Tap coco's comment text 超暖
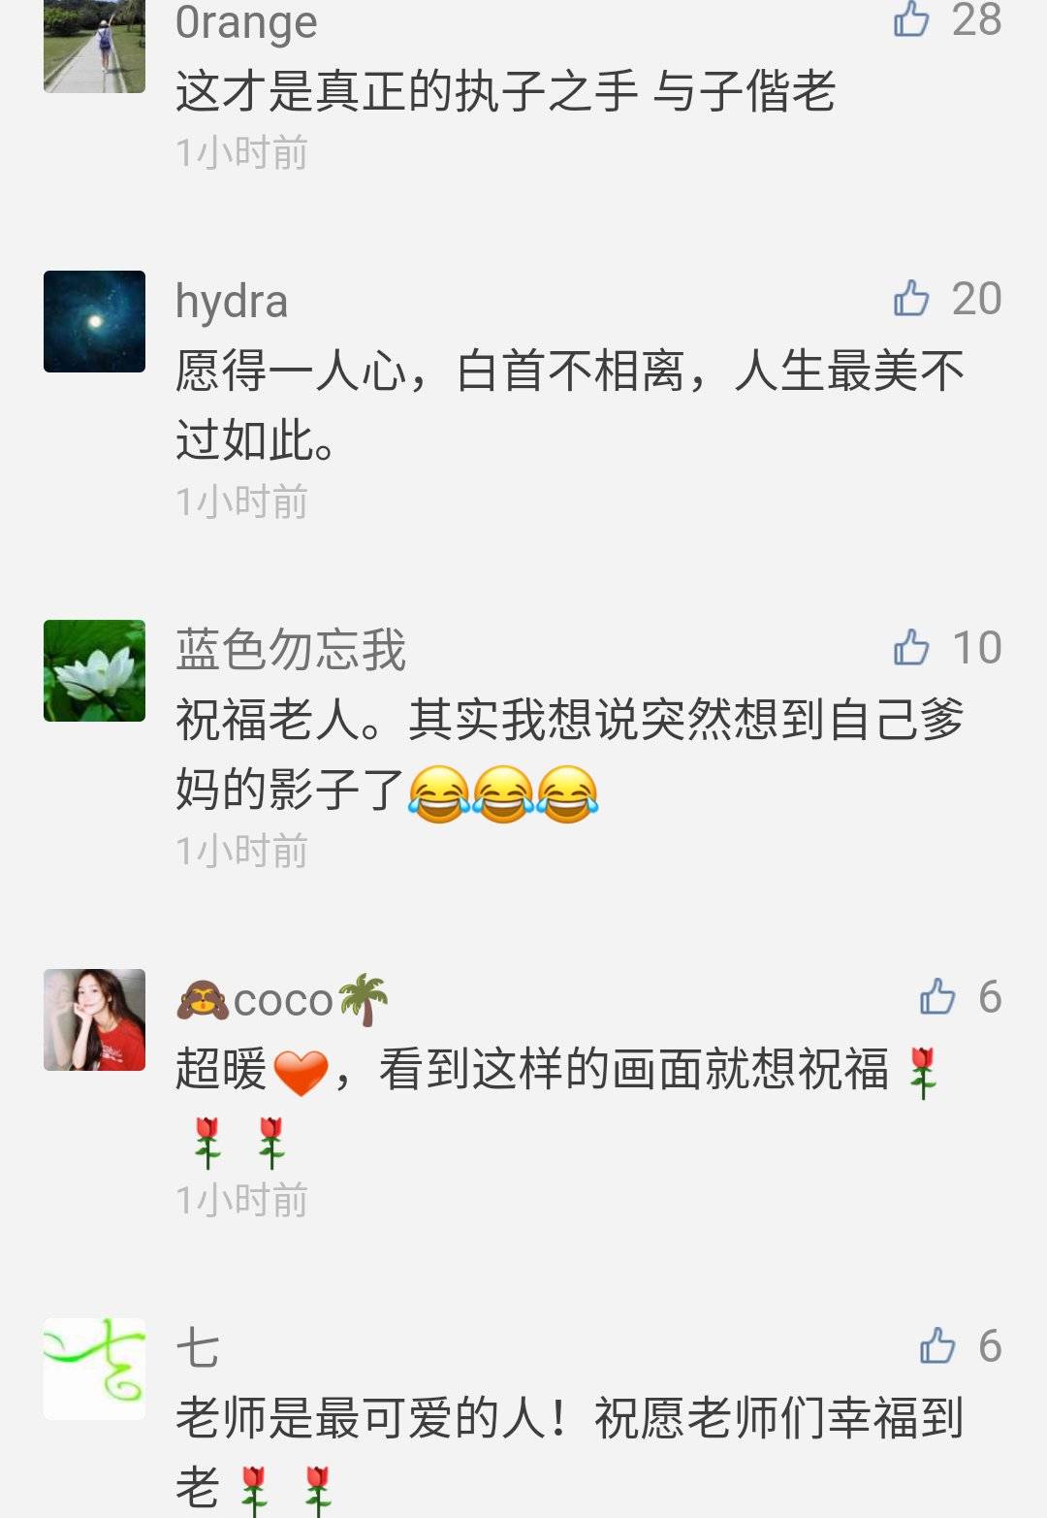The width and height of the screenshot is (1047, 1518). 221,1069
